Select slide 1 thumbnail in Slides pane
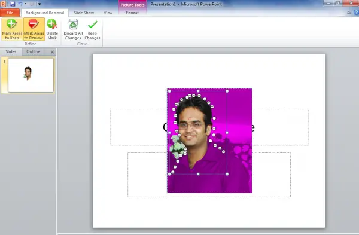The height and width of the screenshot is (235, 359). (31, 75)
